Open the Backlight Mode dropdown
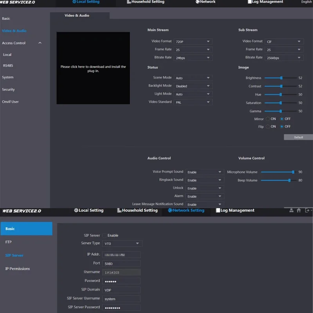This screenshot has width=313, height=313. (x=193, y=86)
